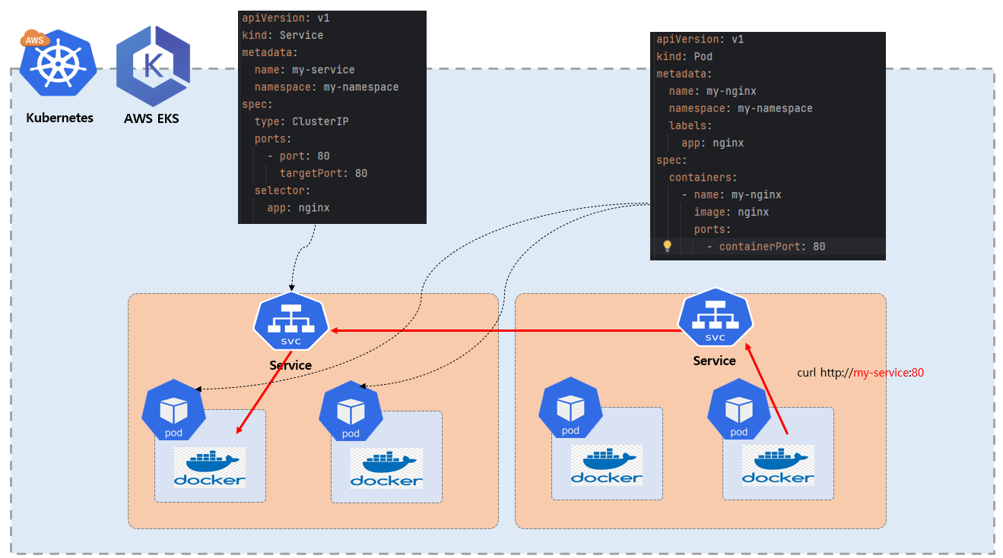The width and height of the screenshot is (1003, 558).
Task: Click 'apiVersion: v1' in the Pod YAML
Action: [x=701, y=39]
